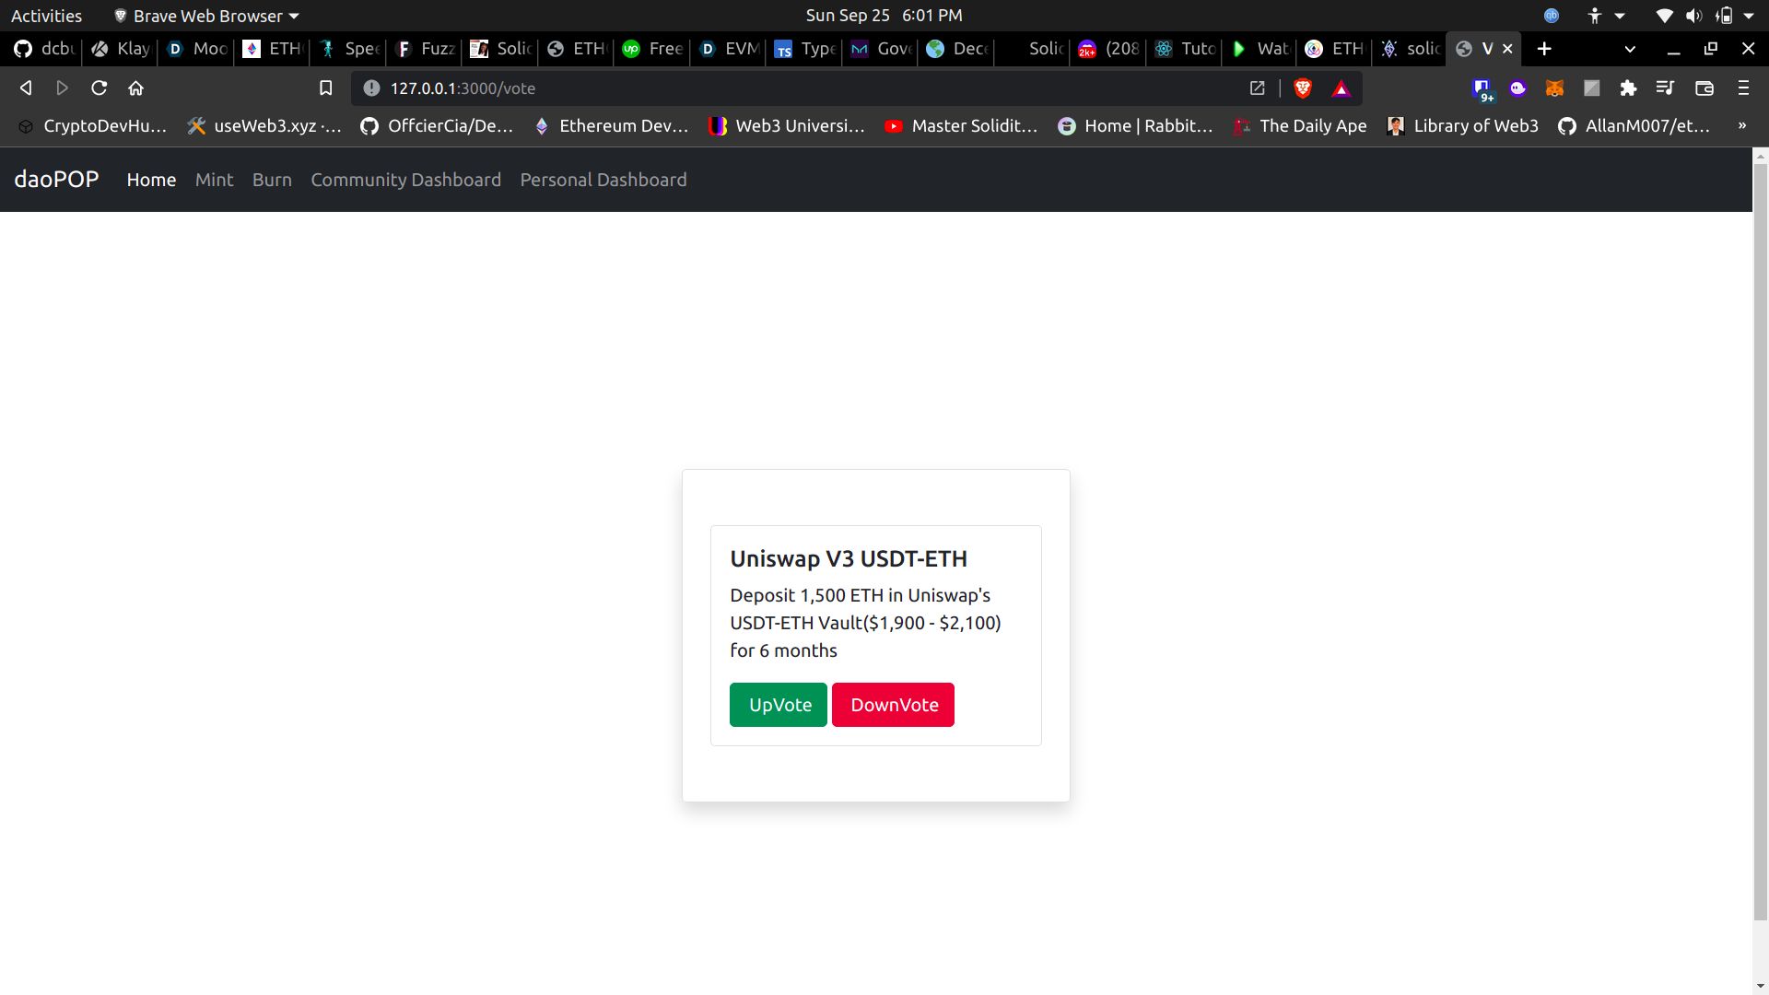This screenshot has height=995, width=1769.
Task: Open the Mint page link
Action: click(215, 180)
